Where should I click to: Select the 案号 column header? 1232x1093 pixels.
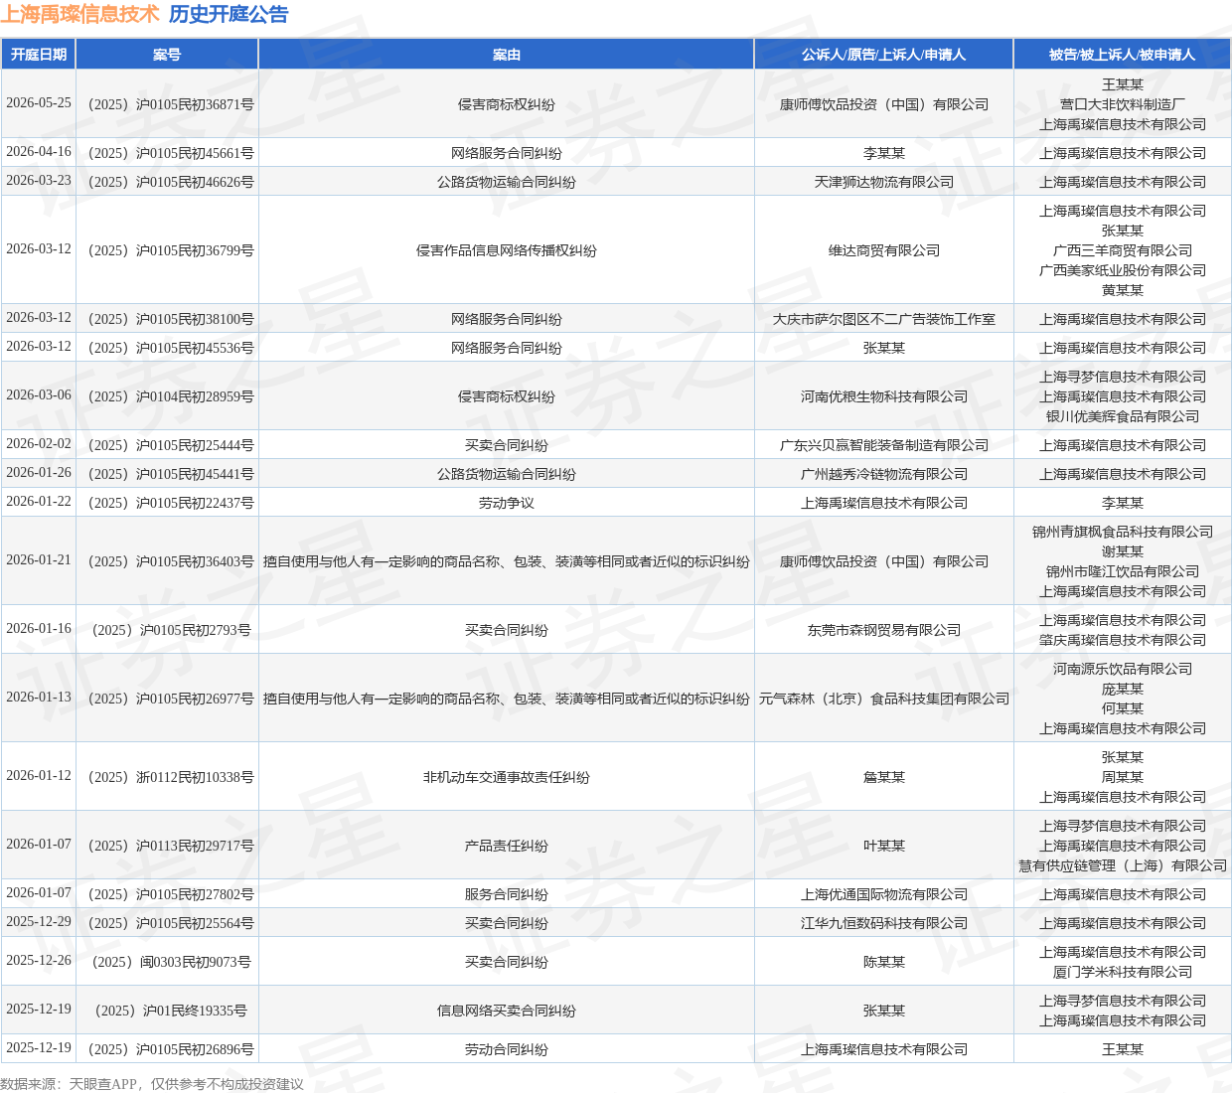pyautogui.click(x=167, y=55)
